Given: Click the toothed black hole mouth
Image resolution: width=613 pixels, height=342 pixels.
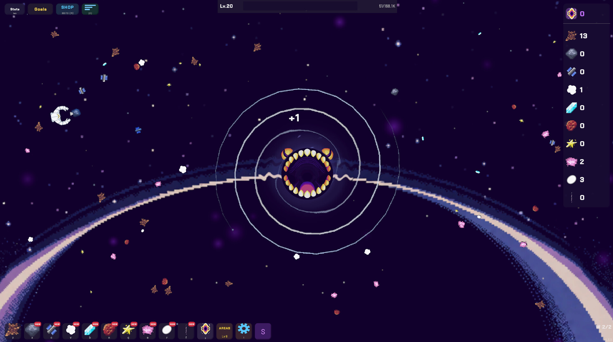Looking at the screenshot, I should tap(307, 173).
